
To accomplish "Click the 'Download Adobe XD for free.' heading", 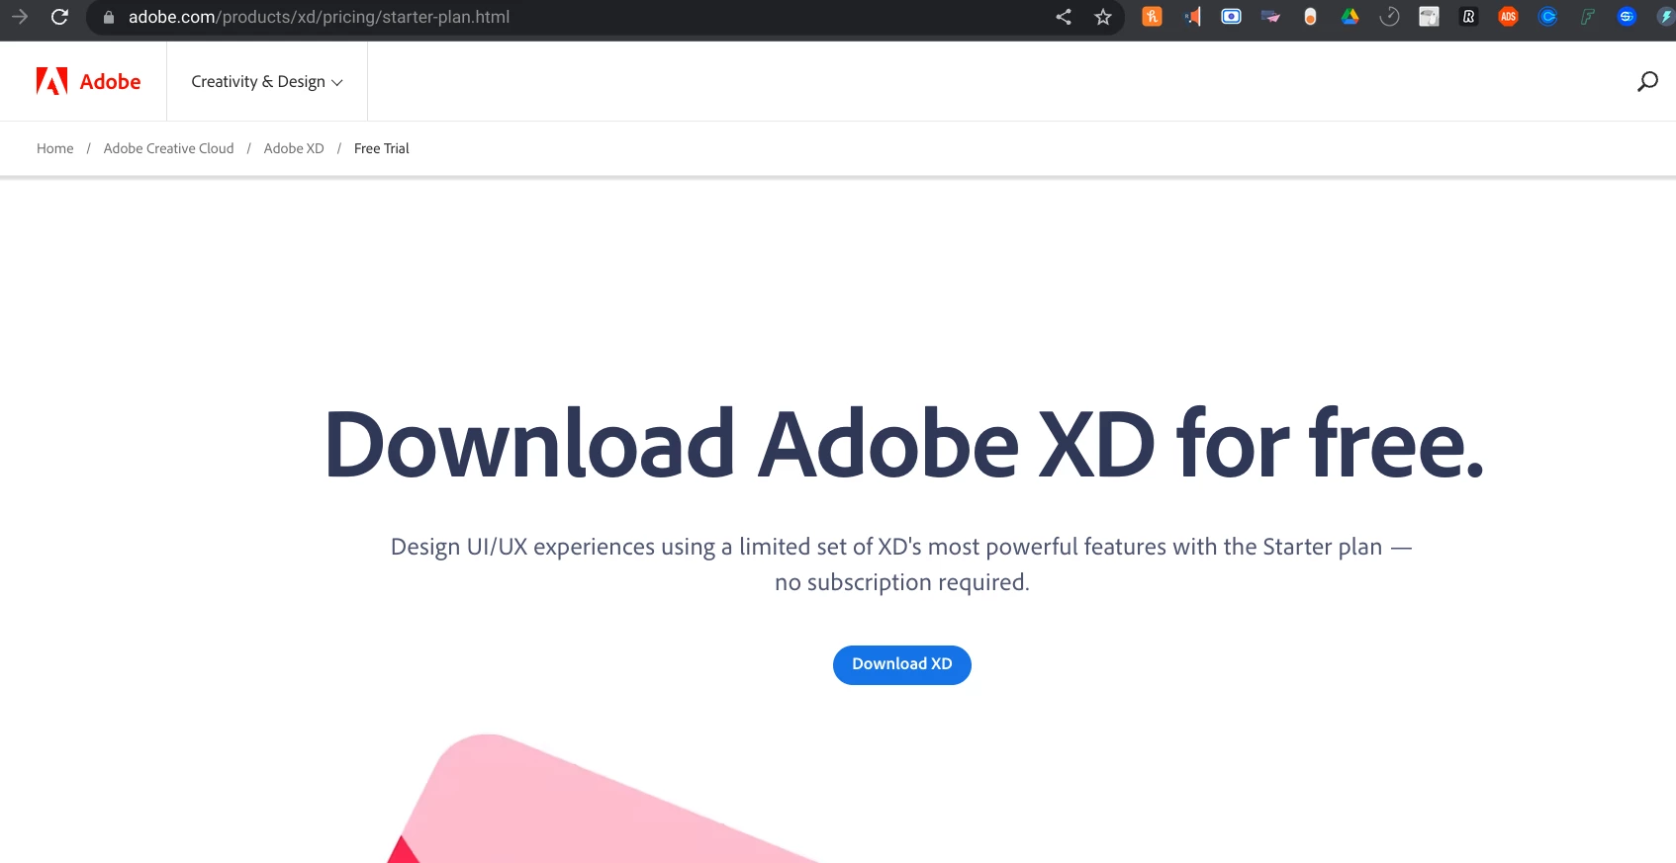I will [x=904, y=444].
